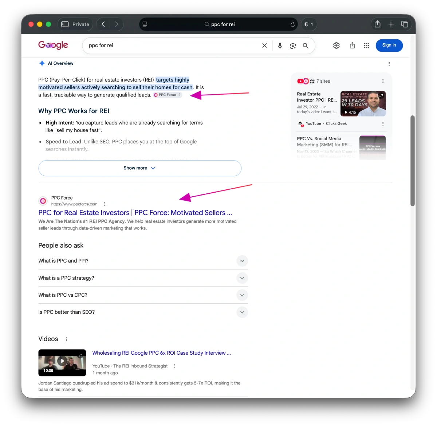Click PPC Force +1 source chip
The width and height of the screenshot is (437, 426).
[168, 95]
